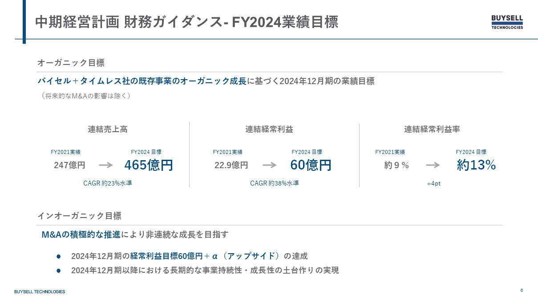Click the バイセル+タイムレス社 organic growth sentence
Screen dimensions: 538x303
[206, 81]
